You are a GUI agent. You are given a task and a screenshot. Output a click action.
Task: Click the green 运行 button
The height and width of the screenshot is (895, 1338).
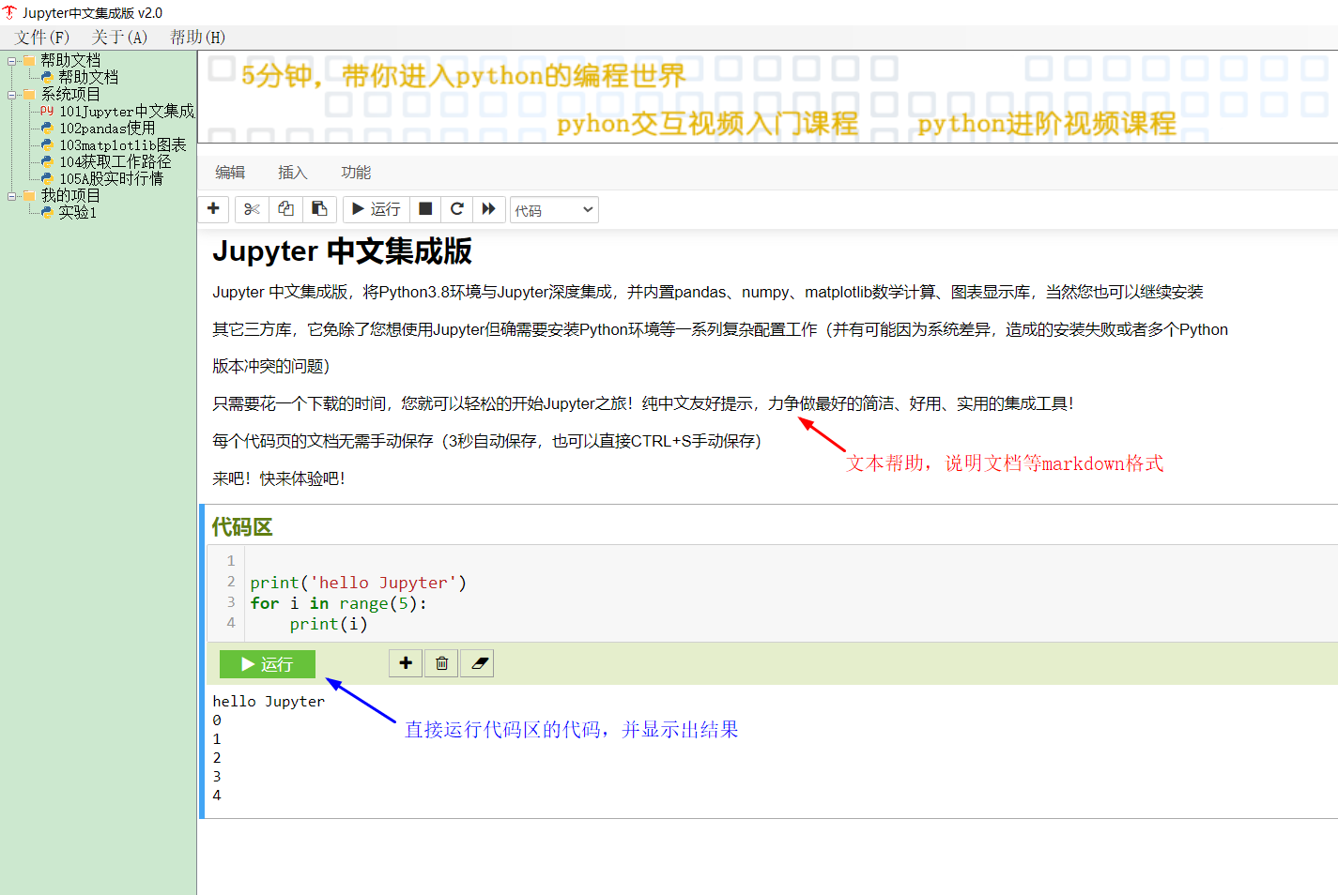click(x=267, y=664)
